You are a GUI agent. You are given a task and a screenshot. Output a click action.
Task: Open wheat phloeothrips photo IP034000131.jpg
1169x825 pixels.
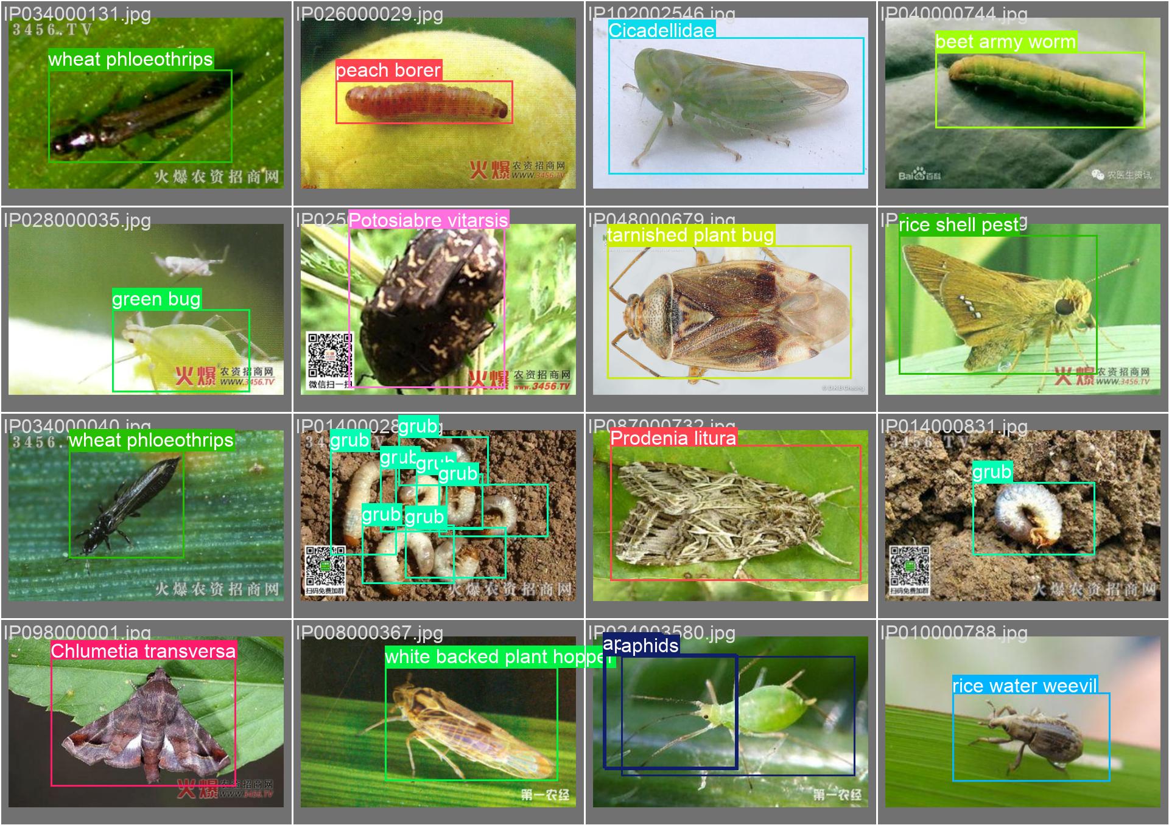click(x=146, y=103)
